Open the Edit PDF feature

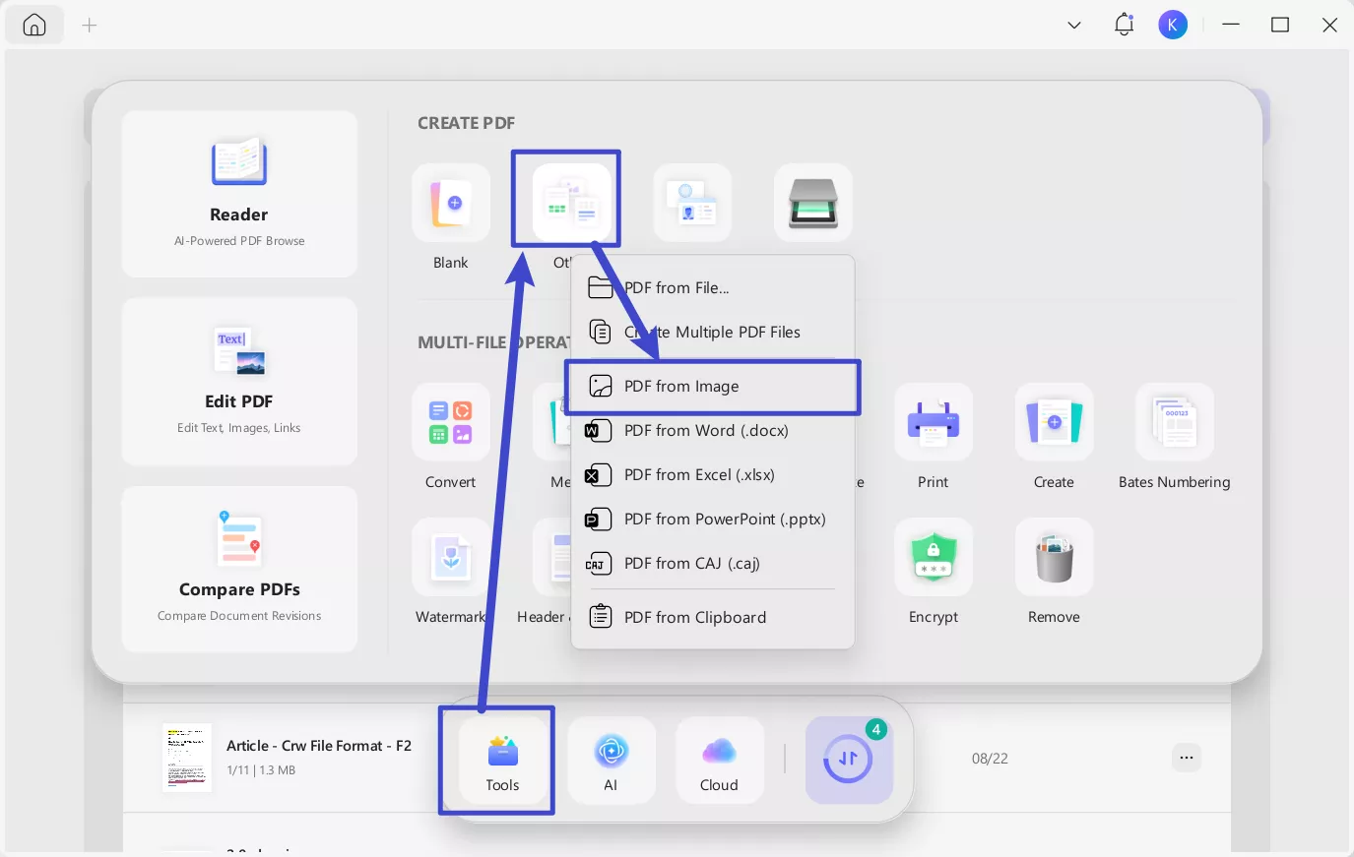tap(238, 381)
